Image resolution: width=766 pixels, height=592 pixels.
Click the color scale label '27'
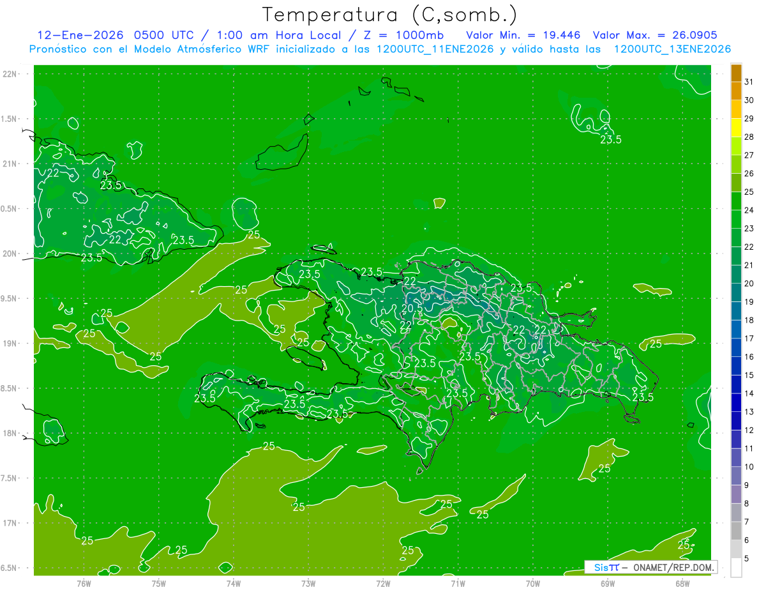tap(749, 155)
